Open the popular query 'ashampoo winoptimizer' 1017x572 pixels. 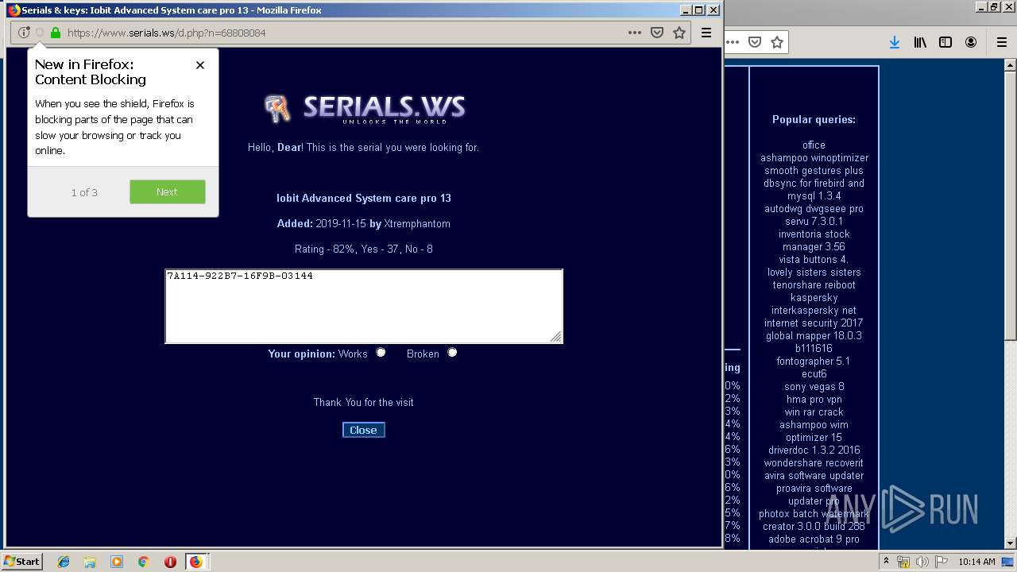pyautogui.click(x=814, y=158)
